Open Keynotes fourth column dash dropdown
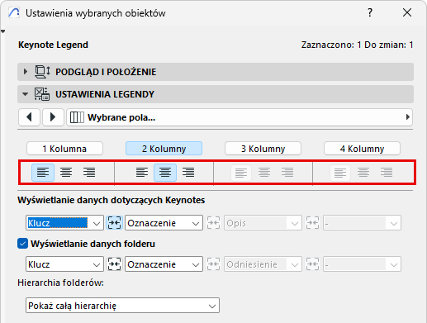The image size is (427, 323). click(362, 223)
